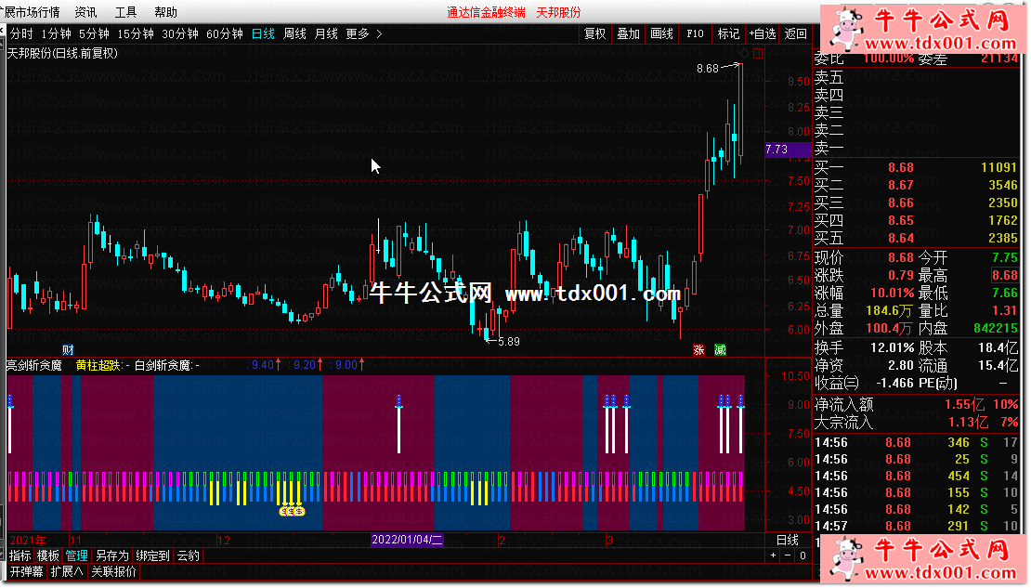Switch to the 1分钟 period tab
This screenshot has width=1031, height=588.
(56, 33)
